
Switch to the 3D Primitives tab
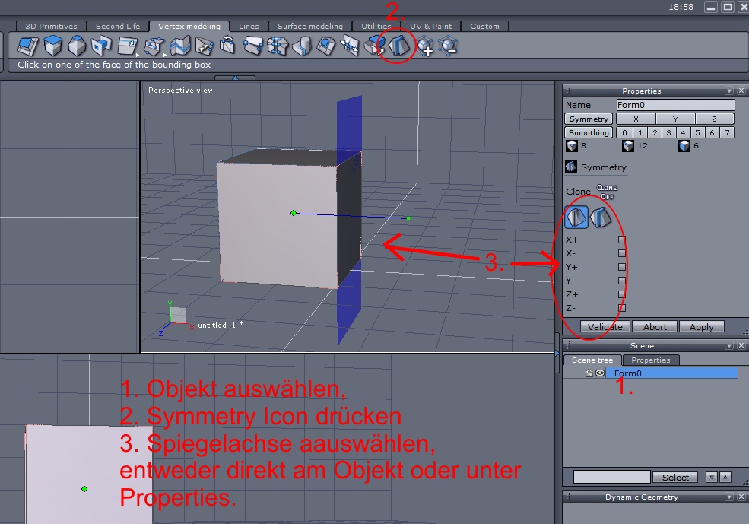pyautogui.click(x=51, y=27)
